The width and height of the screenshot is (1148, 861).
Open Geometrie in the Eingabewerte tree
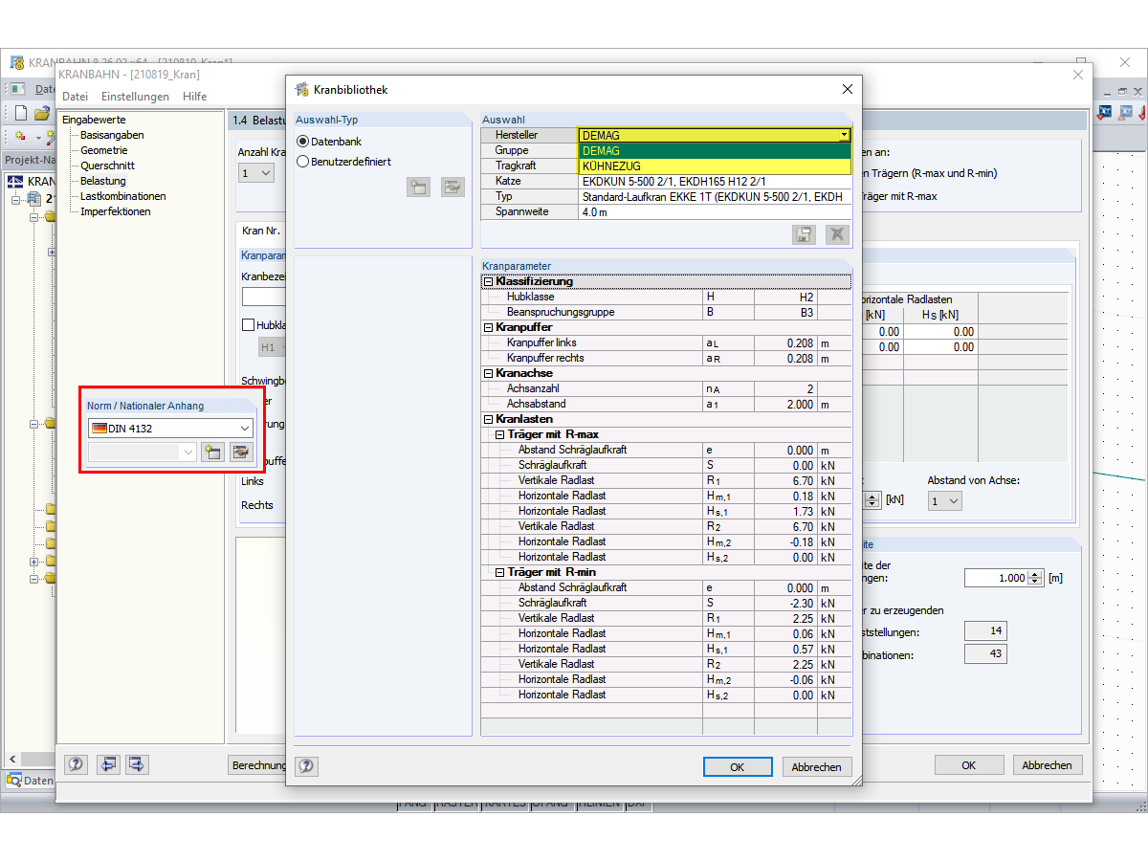pyautogui.click(x=103, y=150)
